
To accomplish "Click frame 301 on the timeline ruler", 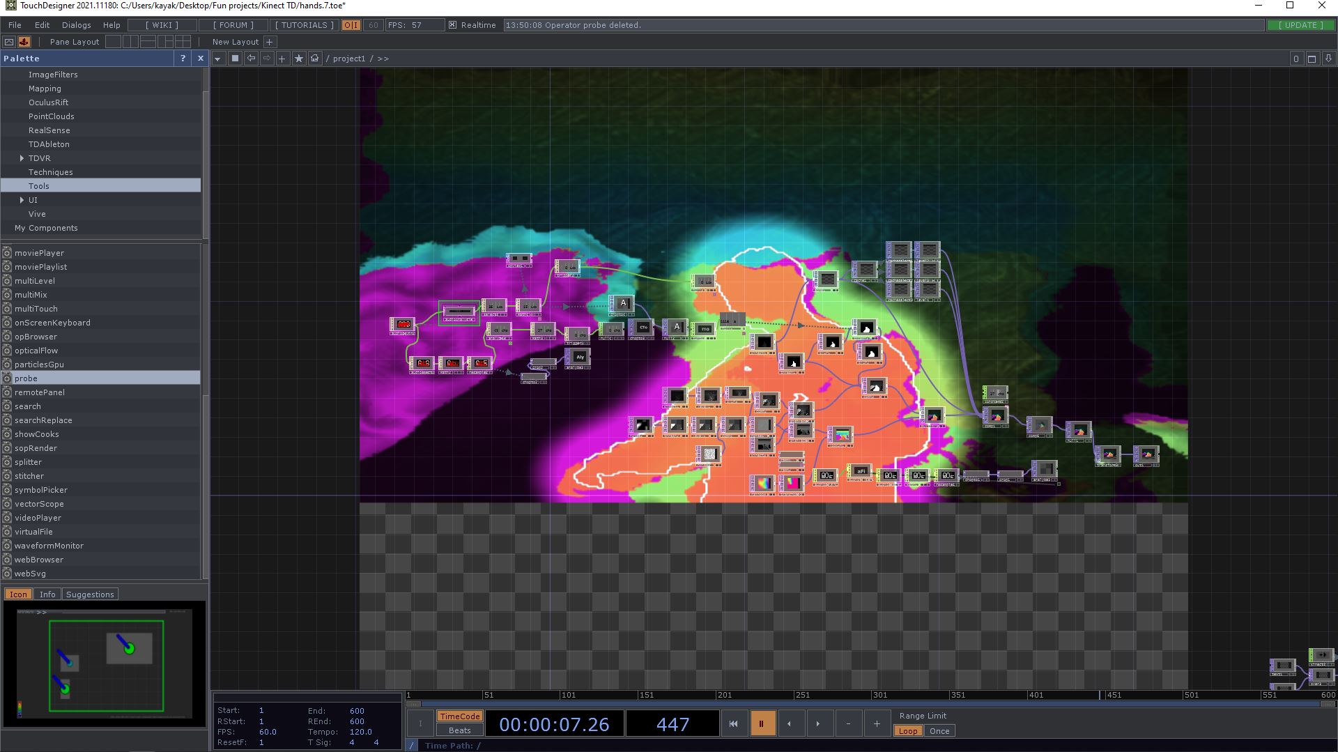I will click(873, 695).
